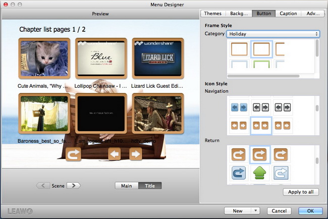Choose the highlighted orange return icon
328x219 pixels.
coord(259,154)
